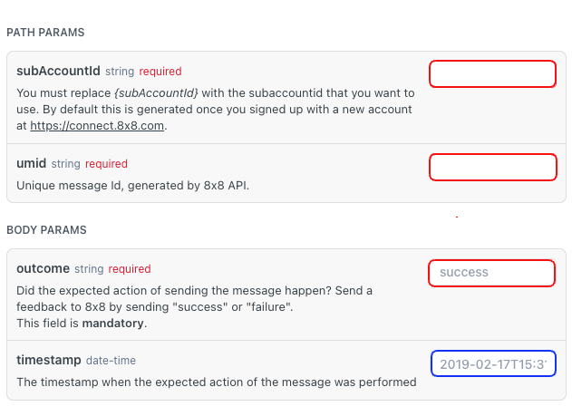Click the PATH PARAMS section heading

click(x=45, y=33)
